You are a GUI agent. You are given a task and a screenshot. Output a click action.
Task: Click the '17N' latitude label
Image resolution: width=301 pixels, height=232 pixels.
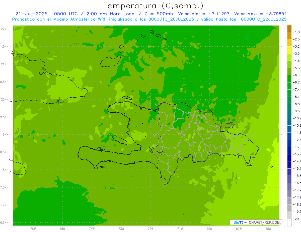pyautogui.click(x=4, y=205)
